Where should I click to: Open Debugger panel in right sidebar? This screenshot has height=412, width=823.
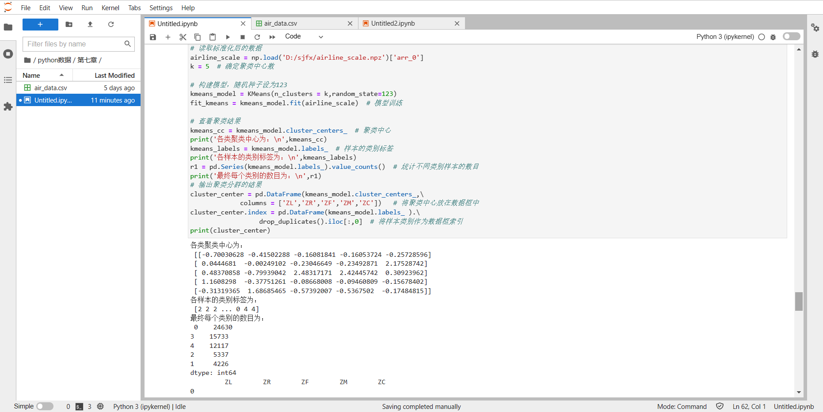coord(815,54)
